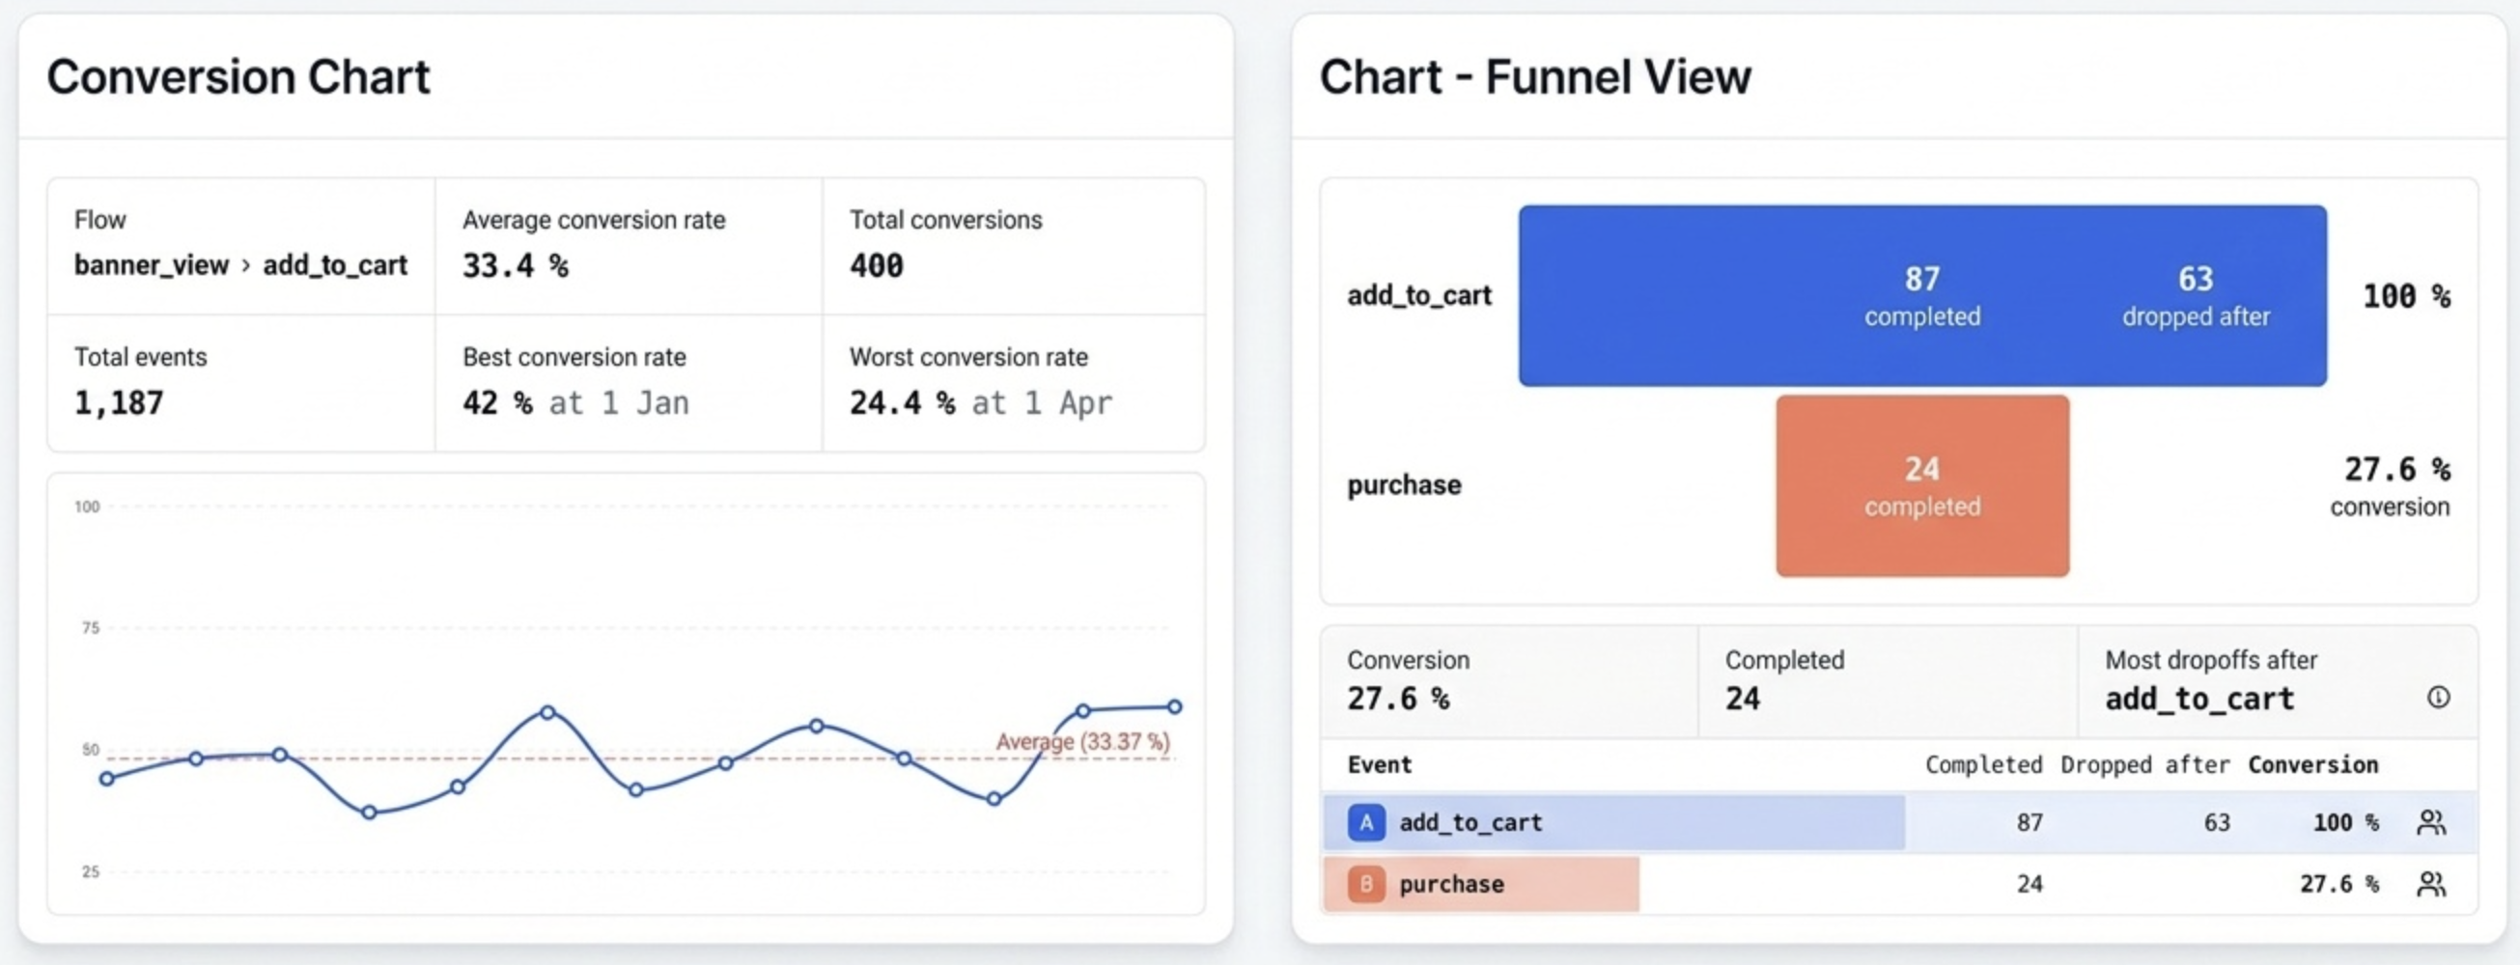Click the info icon next to Most dropoffs after
The height and width of the screenshot is (965, 2520).
[2439, 696]
